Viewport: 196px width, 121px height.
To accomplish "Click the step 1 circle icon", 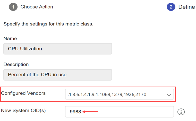I will (x=13, y=7).
